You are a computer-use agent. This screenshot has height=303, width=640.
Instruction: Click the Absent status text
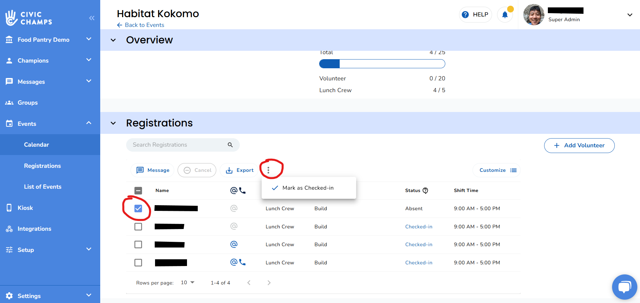414,209
